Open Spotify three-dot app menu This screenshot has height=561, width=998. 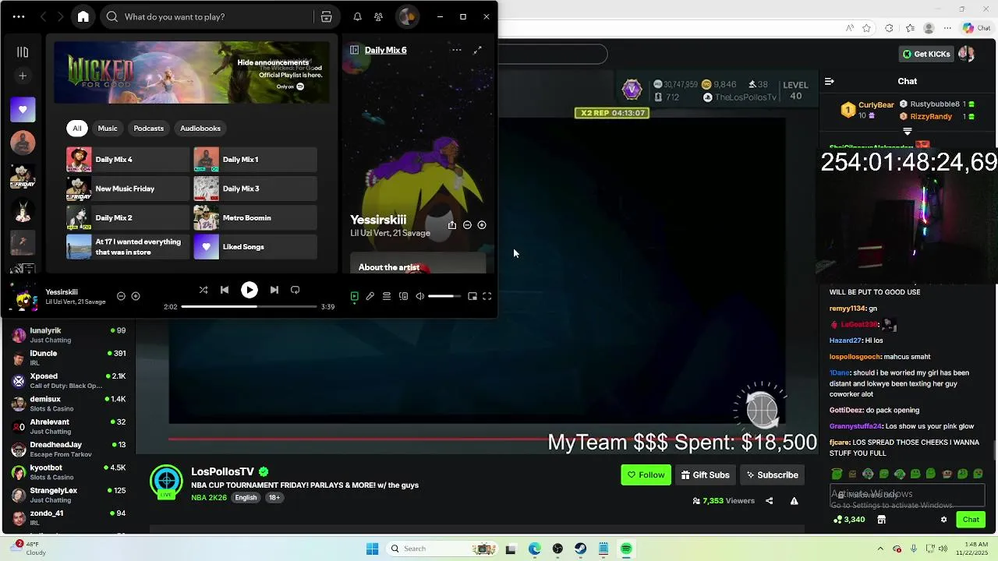19,16
